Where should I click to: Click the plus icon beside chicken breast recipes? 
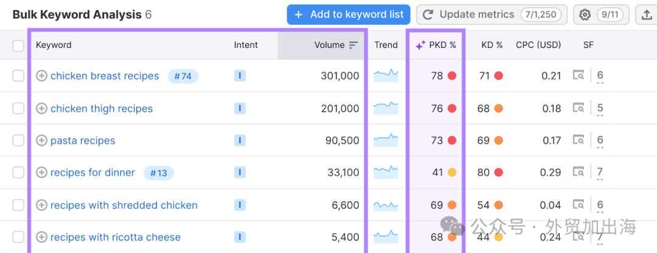pos(41,76)
